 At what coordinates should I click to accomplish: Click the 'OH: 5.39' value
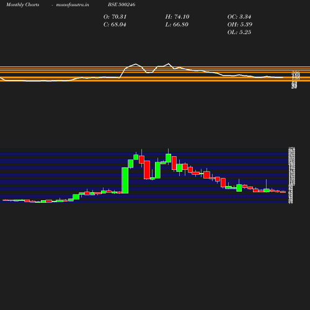(x=240, y=25)
